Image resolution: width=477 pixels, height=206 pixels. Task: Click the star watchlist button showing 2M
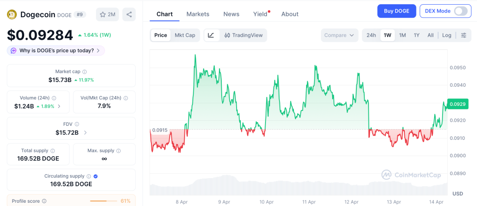107,14
